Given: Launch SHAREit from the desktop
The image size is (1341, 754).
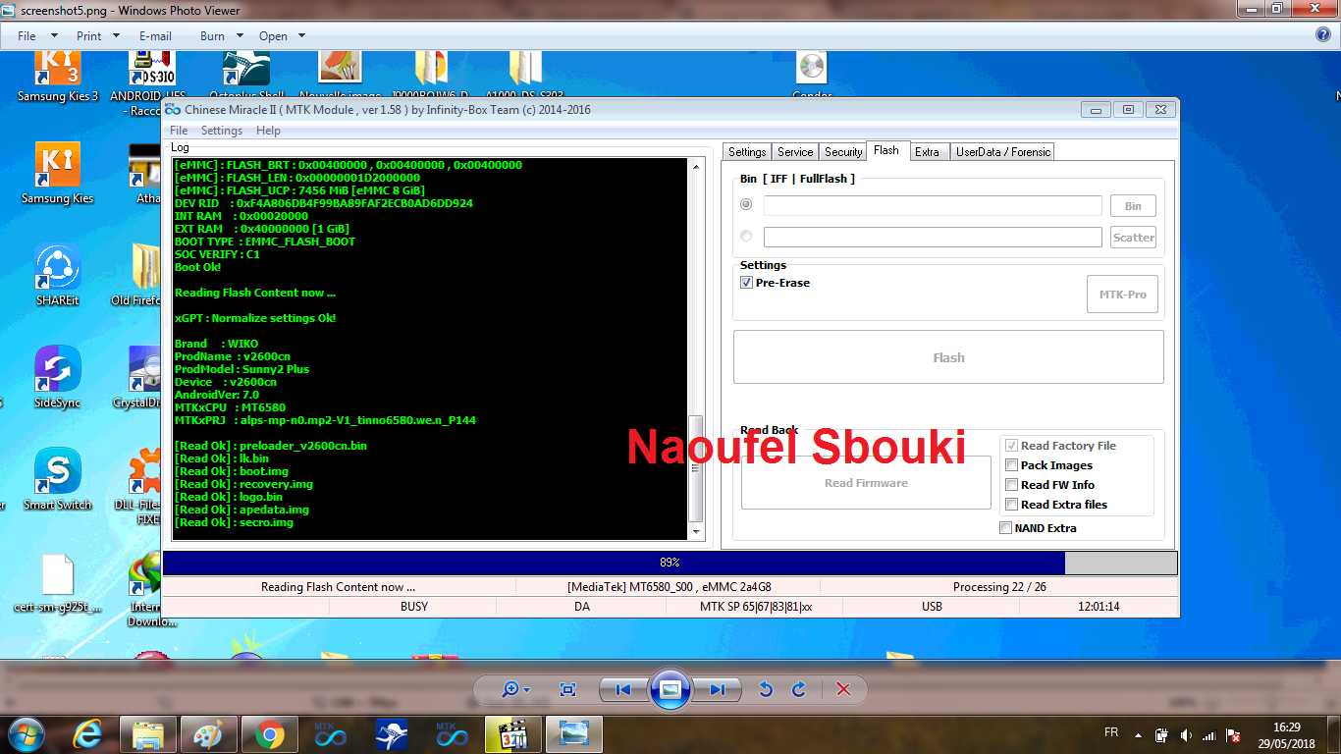Looking at the screenshot, I should coord(58,275).
